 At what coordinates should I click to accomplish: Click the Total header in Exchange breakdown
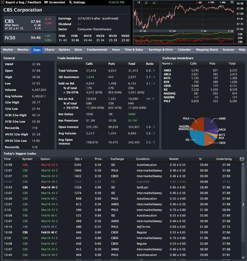[232, 64]
